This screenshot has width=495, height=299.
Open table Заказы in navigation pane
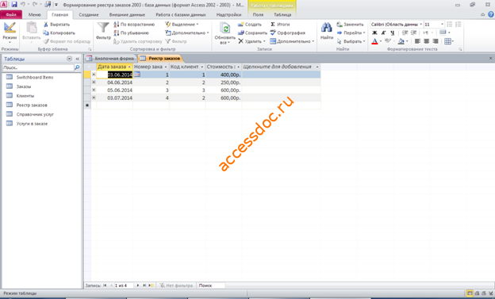tap(23, 86)
